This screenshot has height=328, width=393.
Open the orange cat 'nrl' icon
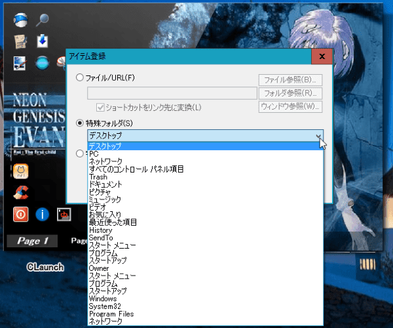click(x=20, y=171)
